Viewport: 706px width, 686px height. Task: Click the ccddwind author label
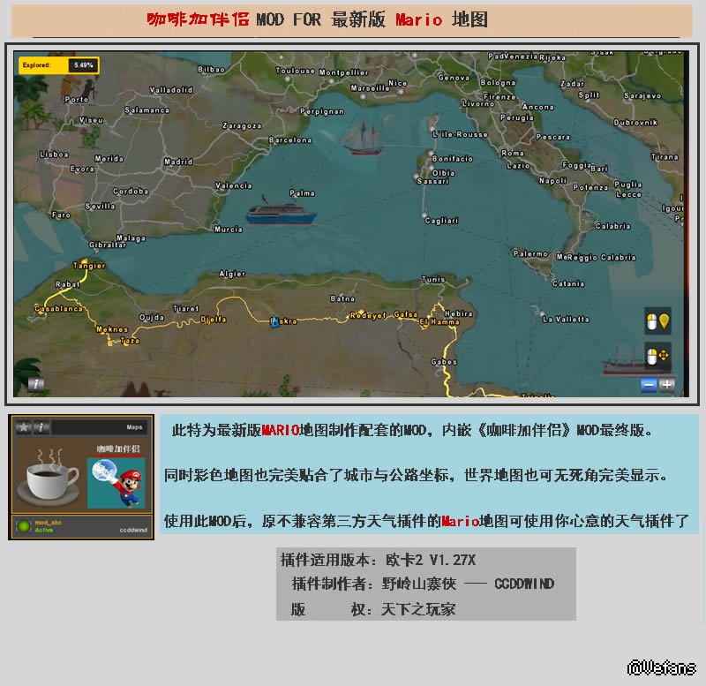click(133, 530)
